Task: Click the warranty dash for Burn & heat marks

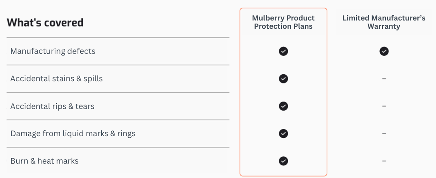Action: [x=384, y=161]
